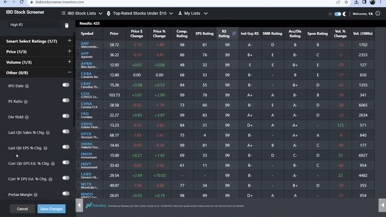This screenshot has height=217, width=386.
Task: Click the right-edge panel arrow handle
Action: 382,205
